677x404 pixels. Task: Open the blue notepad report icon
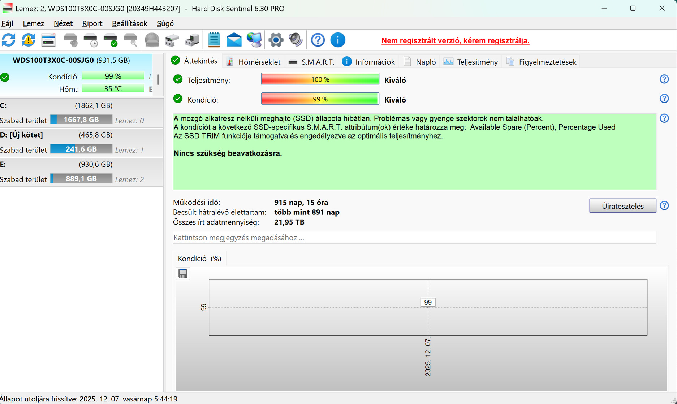pos(214,40)
